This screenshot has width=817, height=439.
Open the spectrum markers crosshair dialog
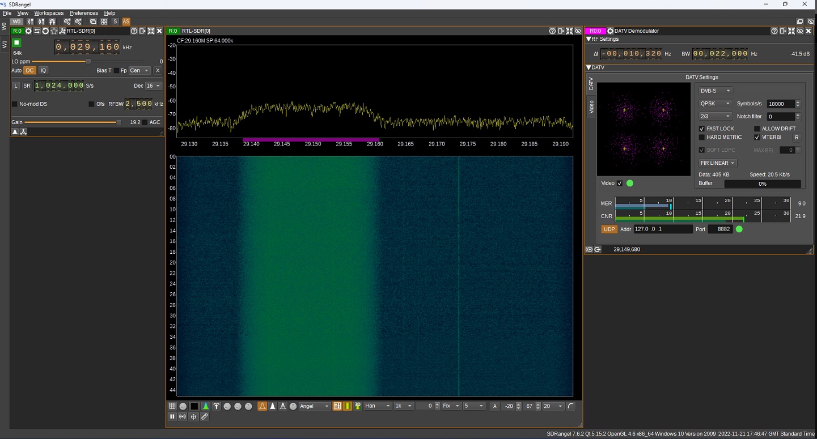coord(193,416)
